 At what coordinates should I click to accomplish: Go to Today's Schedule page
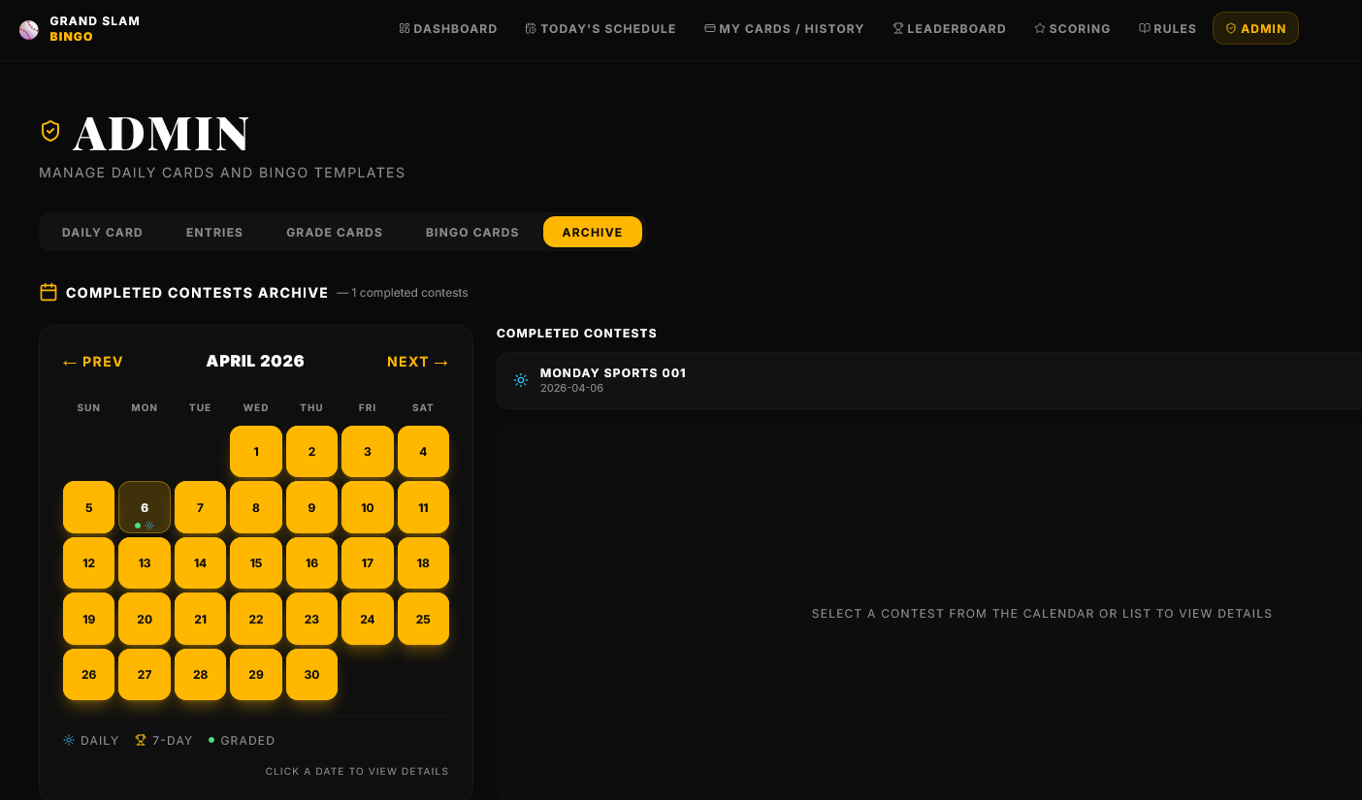click(x=600, y=29)
